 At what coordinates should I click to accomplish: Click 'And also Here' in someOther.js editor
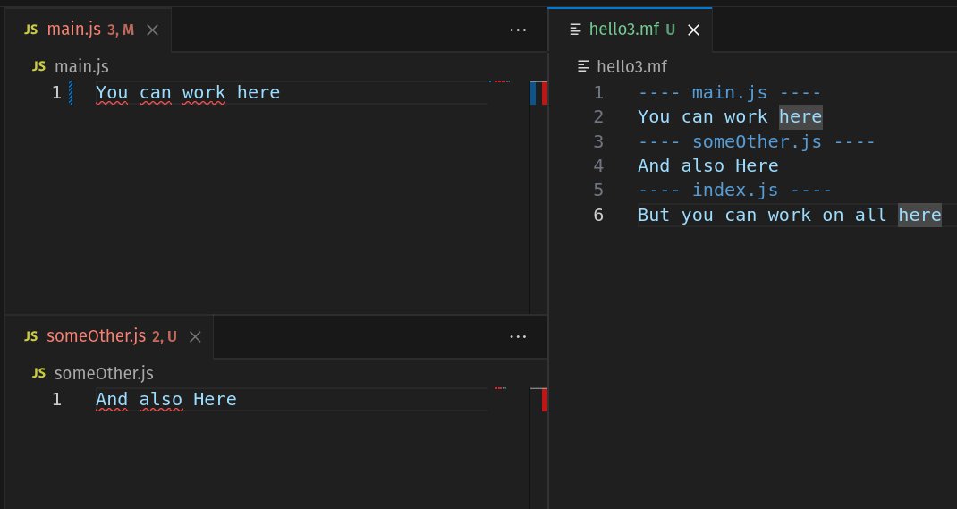click(166, 399)
